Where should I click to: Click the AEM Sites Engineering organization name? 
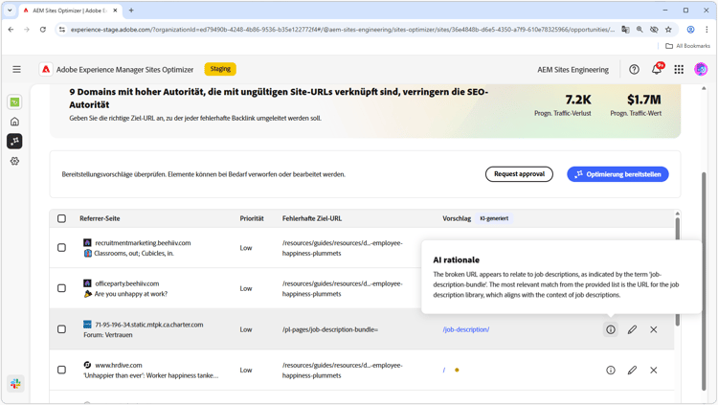pos(572,70)
